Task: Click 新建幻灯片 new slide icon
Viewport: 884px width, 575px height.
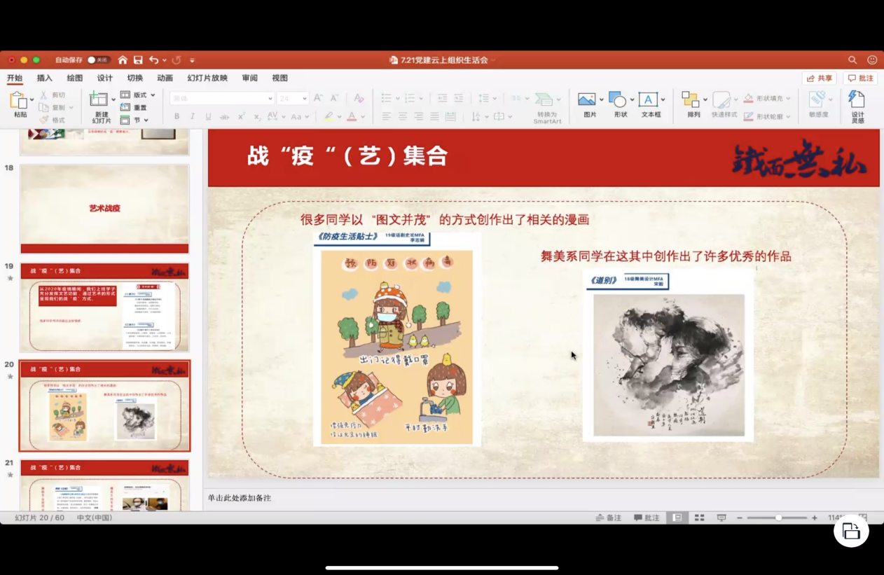Action: 99,99
